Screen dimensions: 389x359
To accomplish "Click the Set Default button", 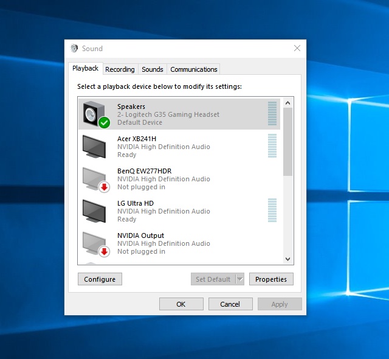I will point(213,279).
